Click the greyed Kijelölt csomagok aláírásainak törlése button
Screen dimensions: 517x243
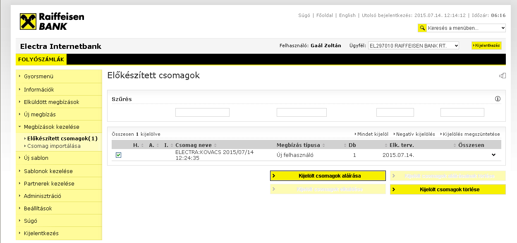[448, 176]
